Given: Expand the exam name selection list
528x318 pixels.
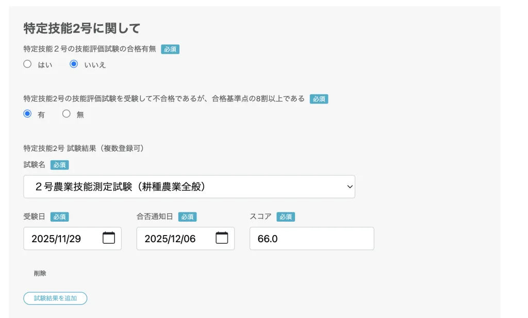Looking at the screenshot, I should tap(189, 187).
